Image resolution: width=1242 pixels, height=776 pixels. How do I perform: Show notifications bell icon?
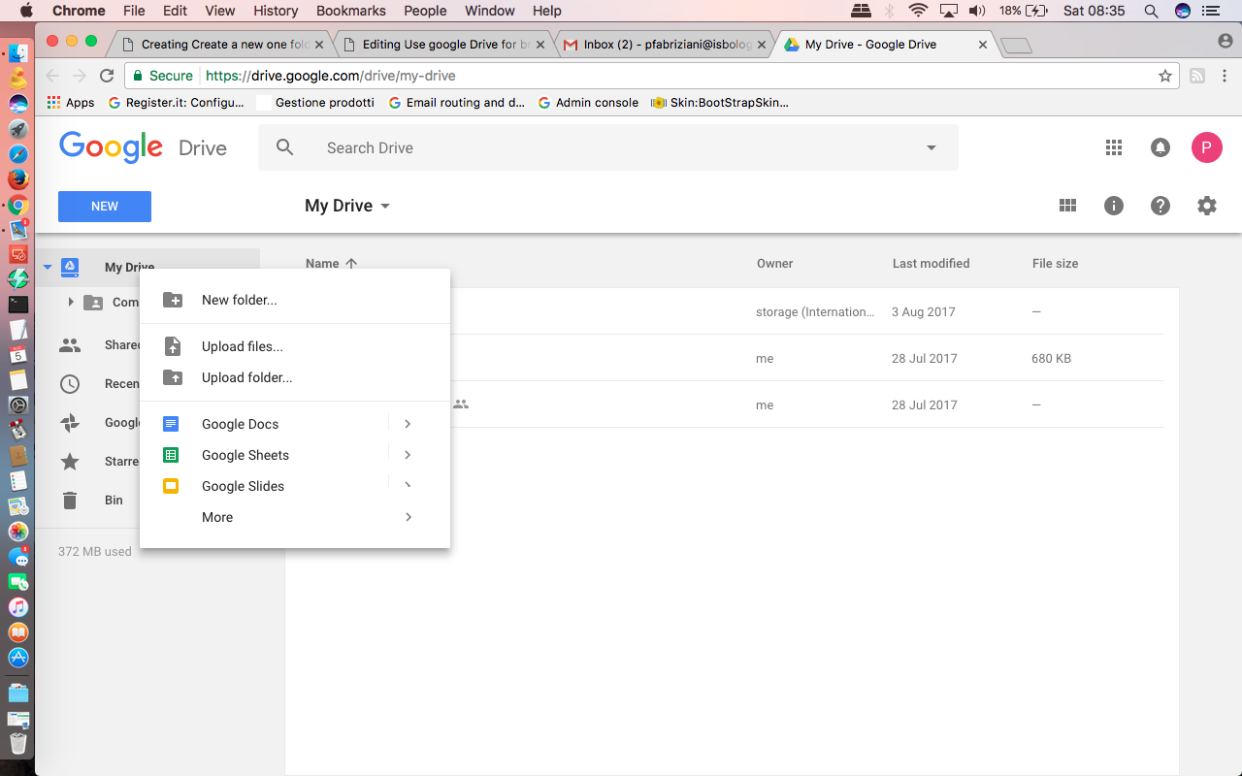pos(1160,147)
